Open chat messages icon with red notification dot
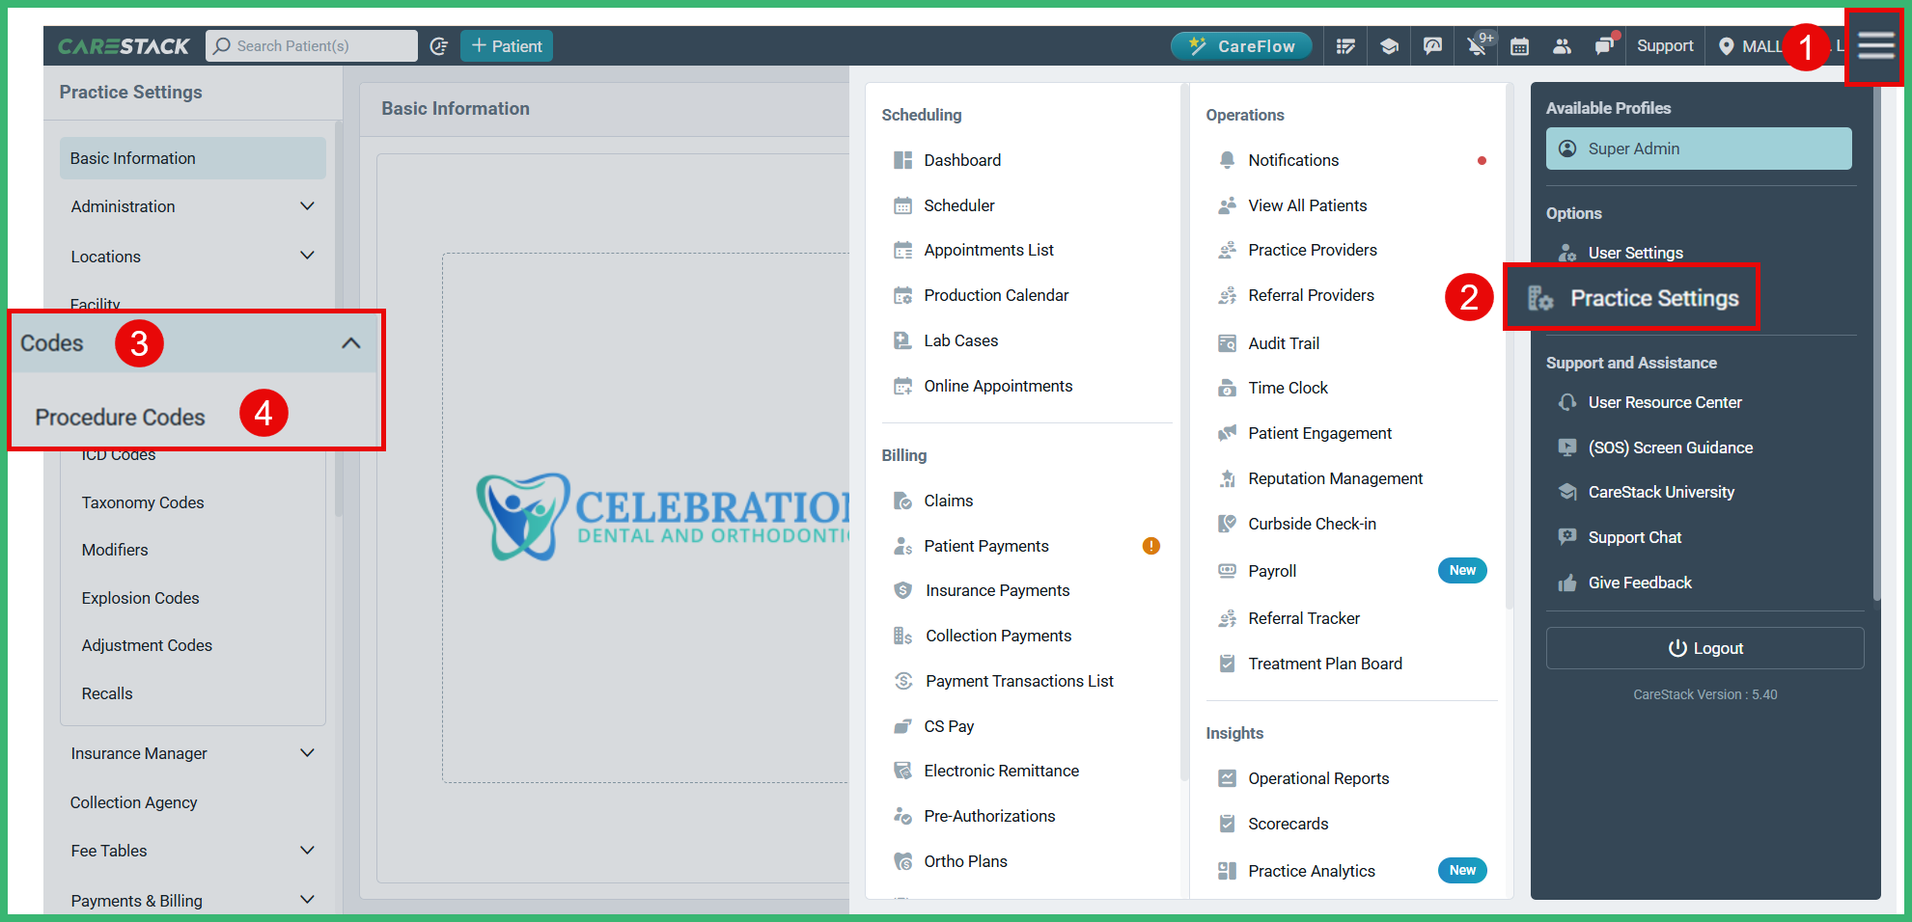This screenshot has width=1912, height=922. [1604, 45]
